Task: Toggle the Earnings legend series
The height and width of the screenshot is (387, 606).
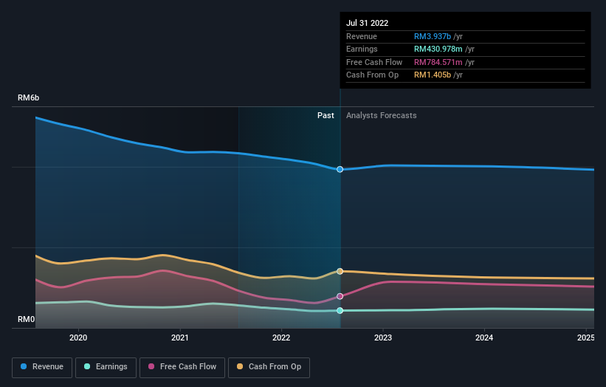Action: 106,367
